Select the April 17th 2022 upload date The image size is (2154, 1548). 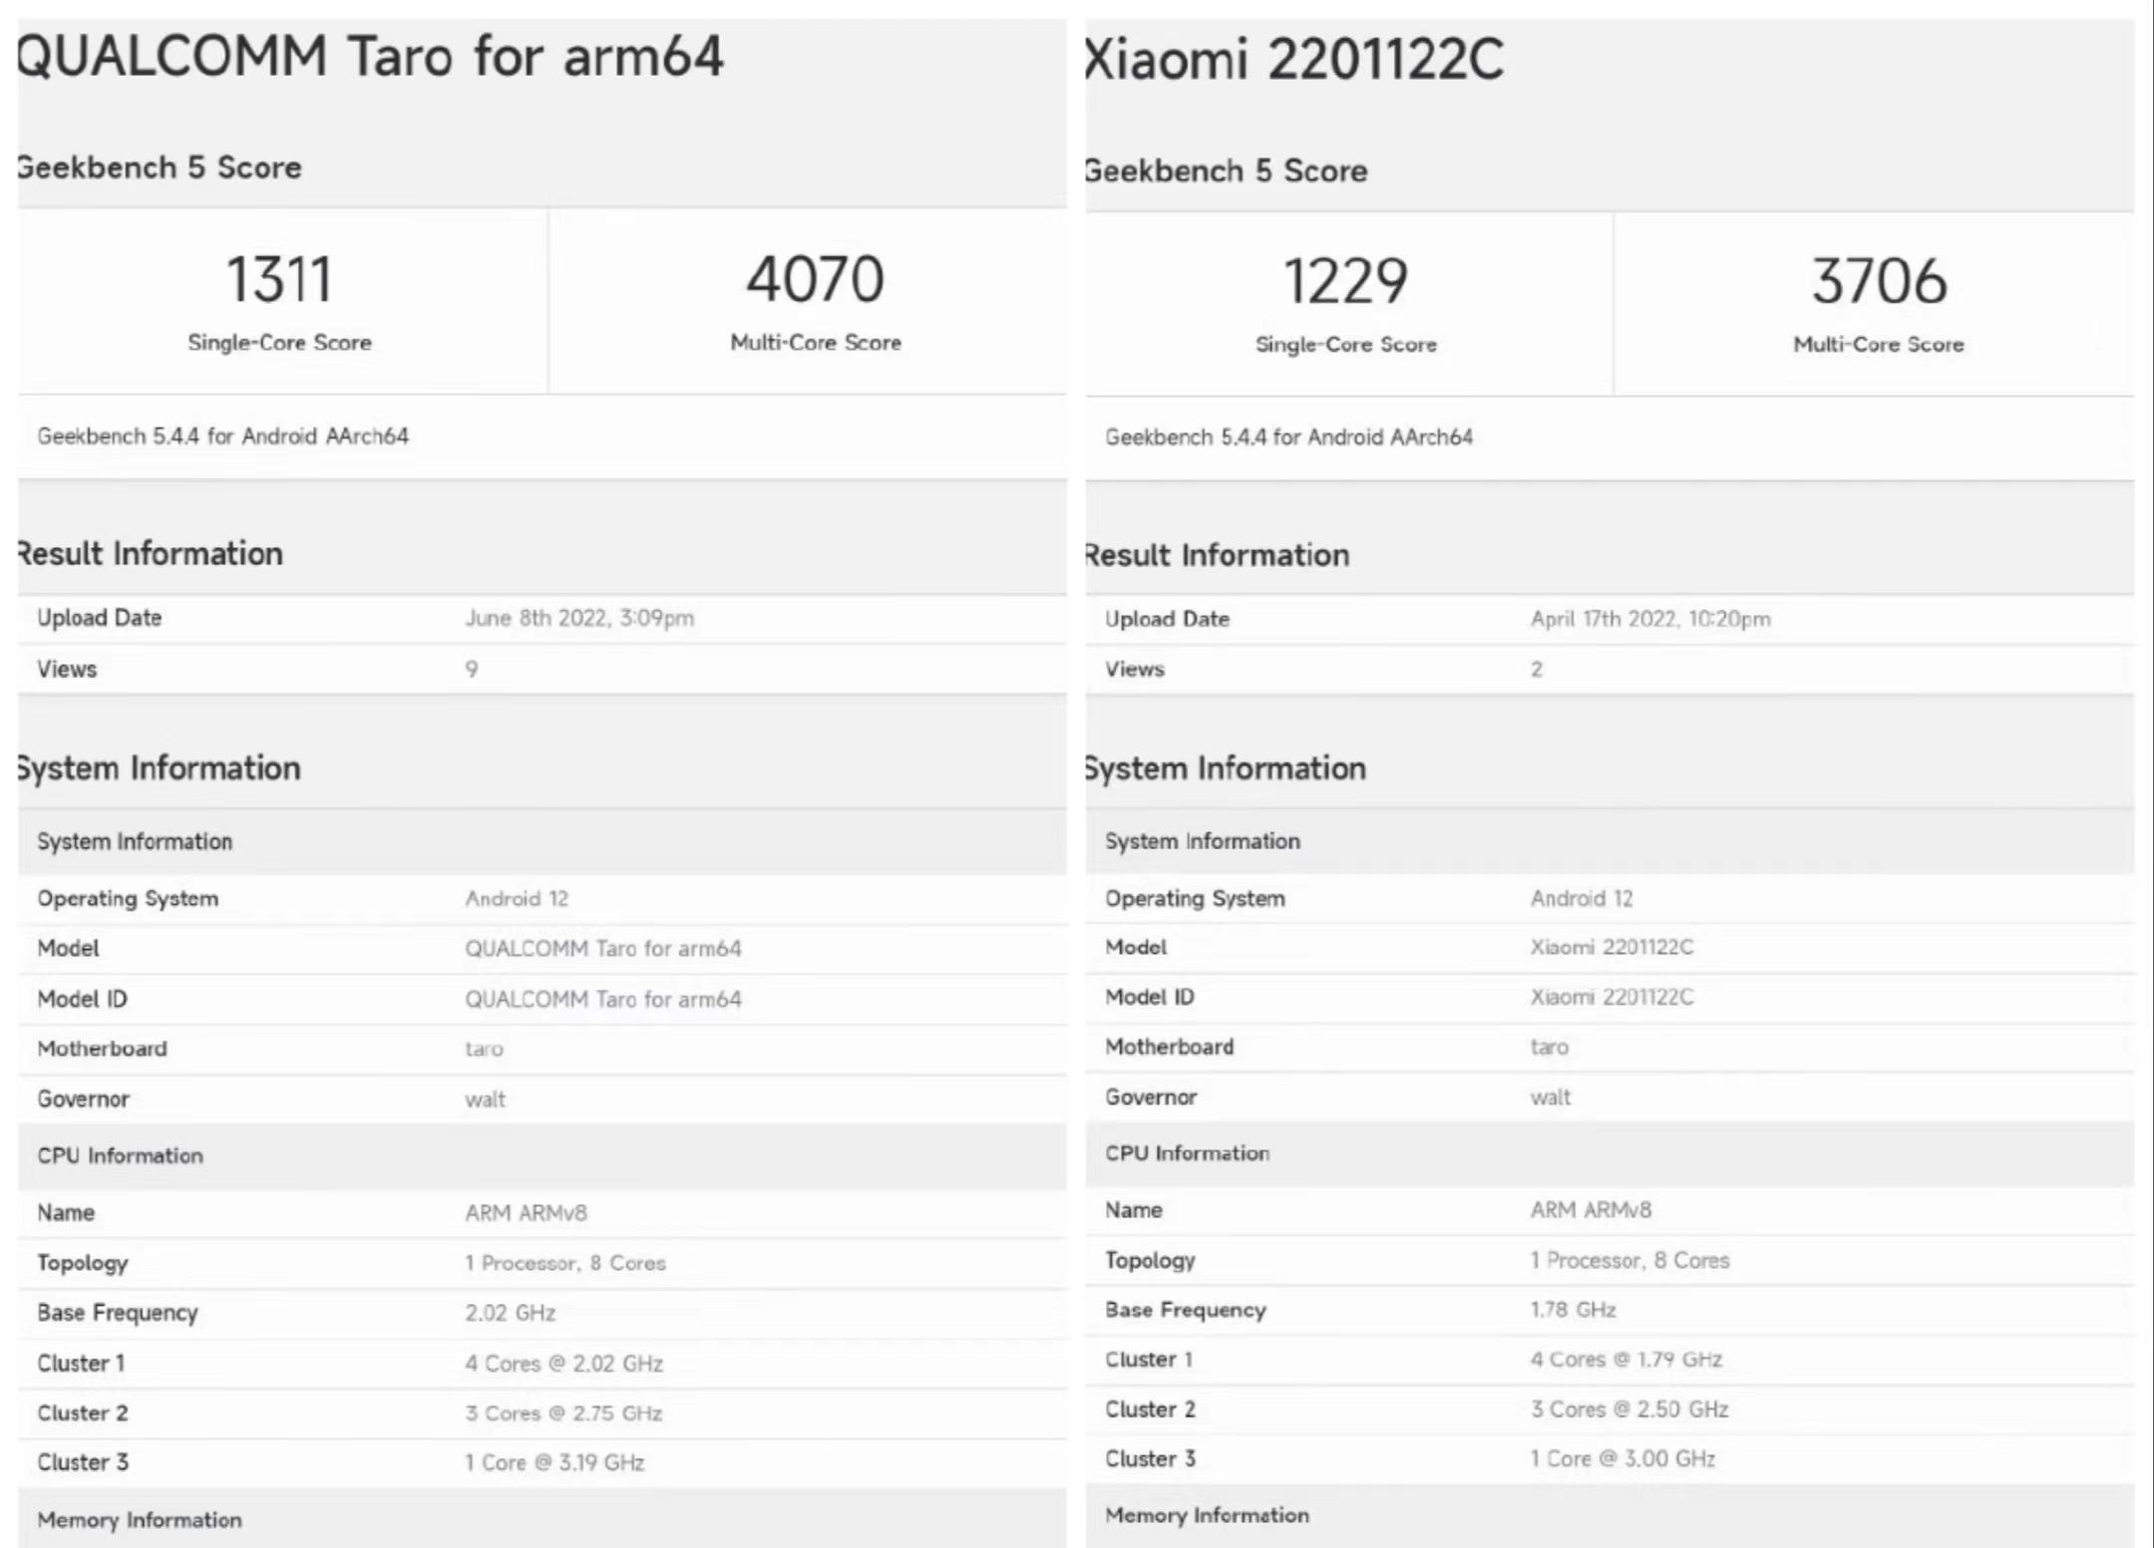[x=1650, y=619]
